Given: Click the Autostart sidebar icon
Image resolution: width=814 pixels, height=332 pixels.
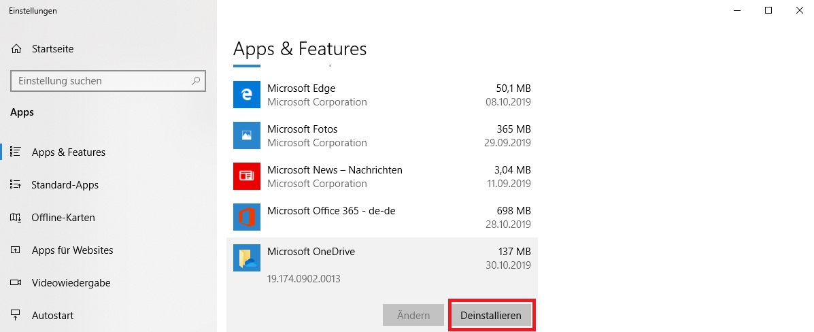Looking at the screenshot, I should (x=16, y=316).
